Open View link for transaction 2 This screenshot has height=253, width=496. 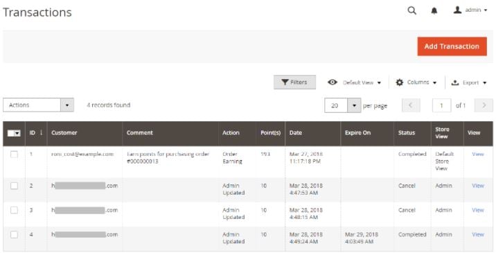478,186
